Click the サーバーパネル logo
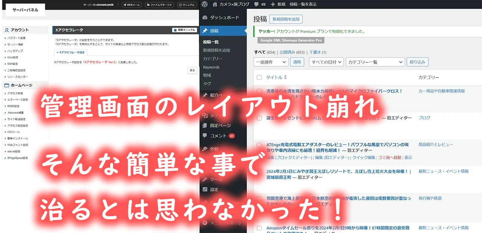Screen dimensions: 482x233 tap(25, 10)
